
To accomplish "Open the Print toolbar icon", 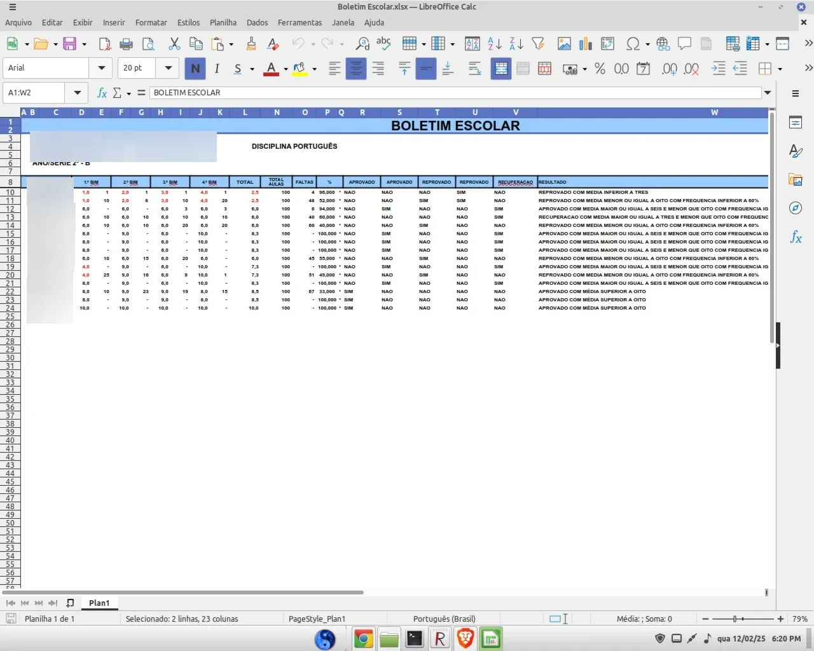I will (x=126, y=43).
